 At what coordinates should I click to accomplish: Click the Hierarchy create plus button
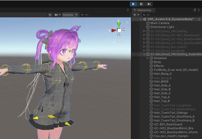pyautogui.click(x=135, y=15)
